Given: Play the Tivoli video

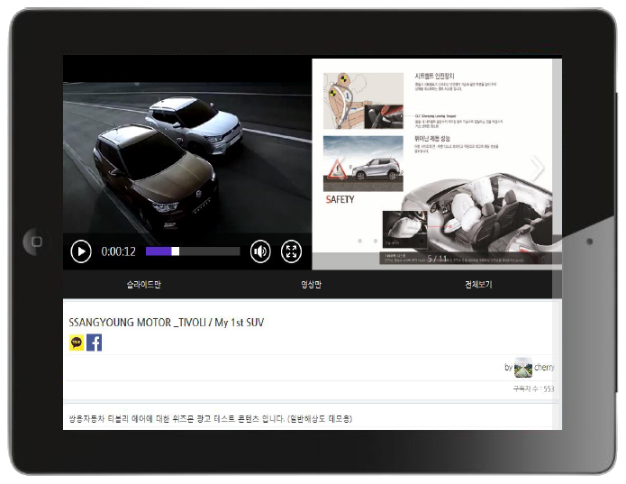Looking at the screenshot, I should coord(81,251).
